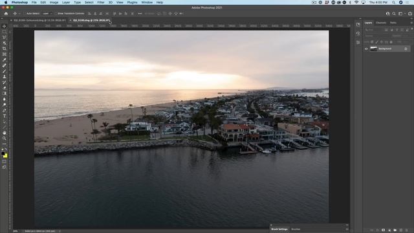The height and width of the screenshot is (233, 414).
Task: Swap foreground and background colors
Action: pos(6,150)
